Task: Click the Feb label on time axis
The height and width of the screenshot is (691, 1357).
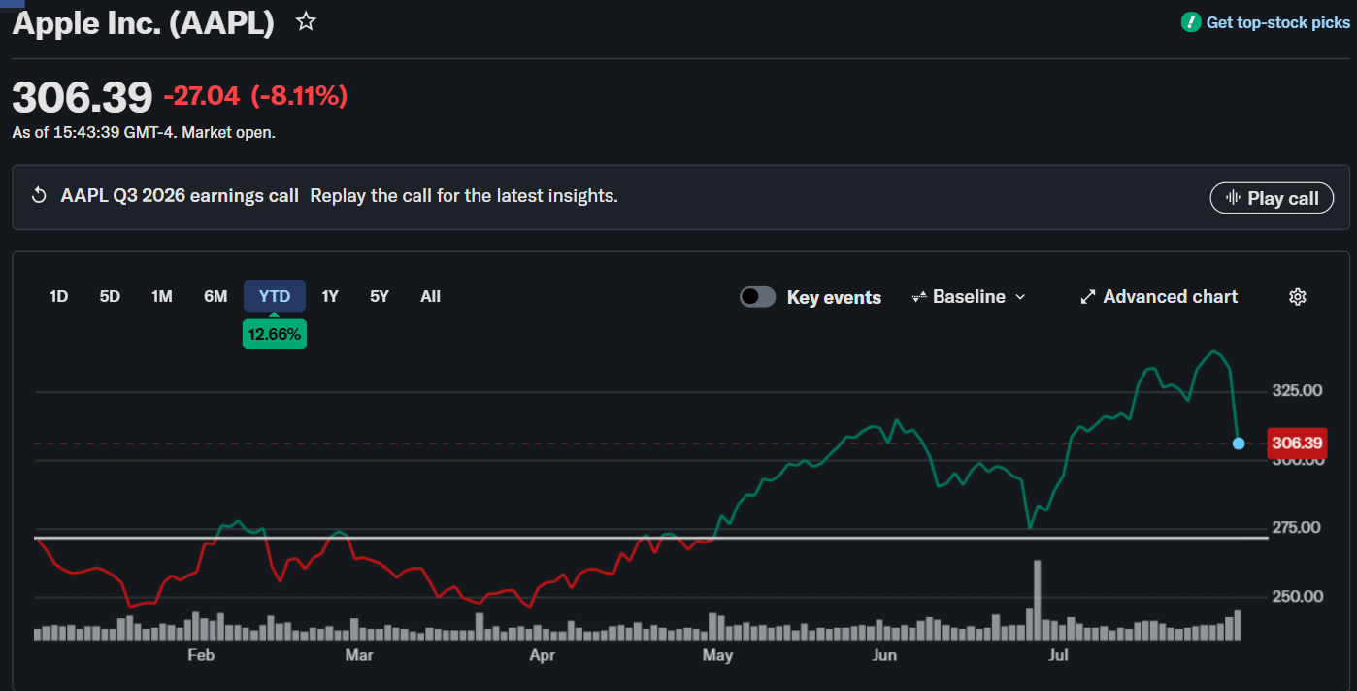Action: [200, 656]
